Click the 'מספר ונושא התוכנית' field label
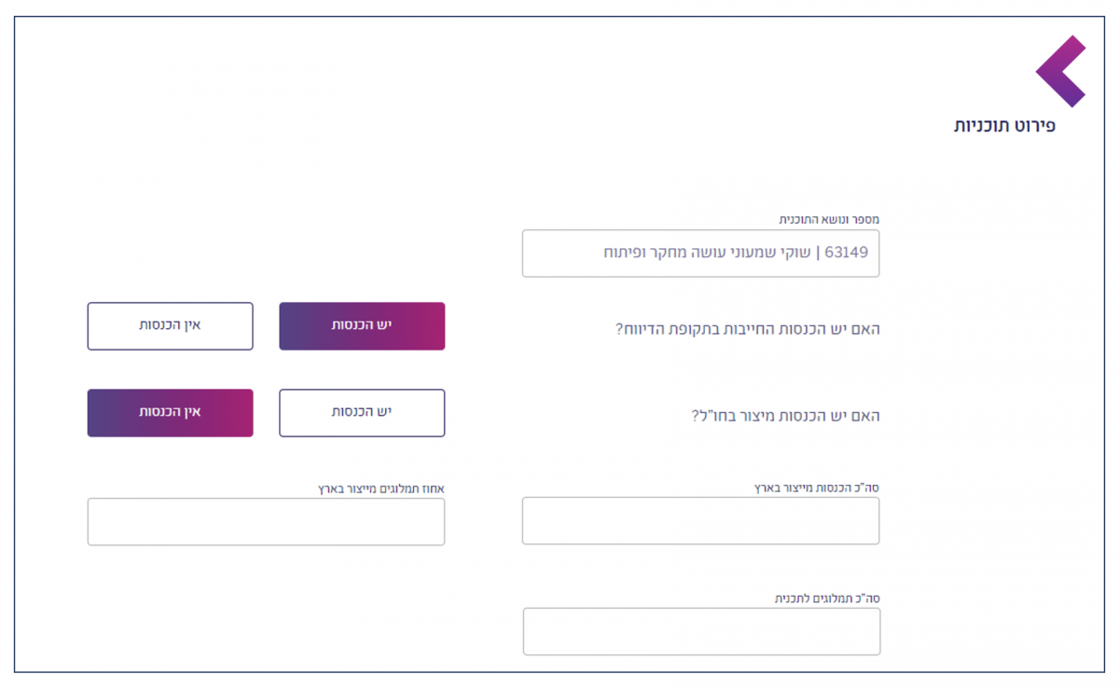The image size is (1119, 688). [x=829, y=219]
